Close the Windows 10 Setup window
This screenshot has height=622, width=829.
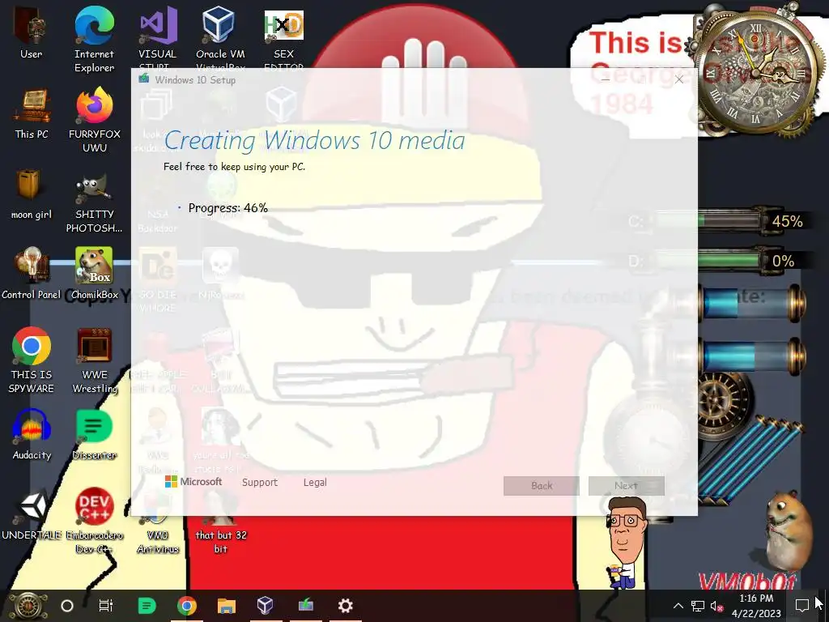point(679,79)
